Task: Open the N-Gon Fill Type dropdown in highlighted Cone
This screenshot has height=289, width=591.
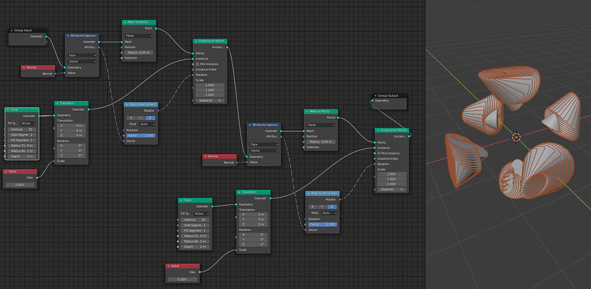Action: (x=29, y=123)
